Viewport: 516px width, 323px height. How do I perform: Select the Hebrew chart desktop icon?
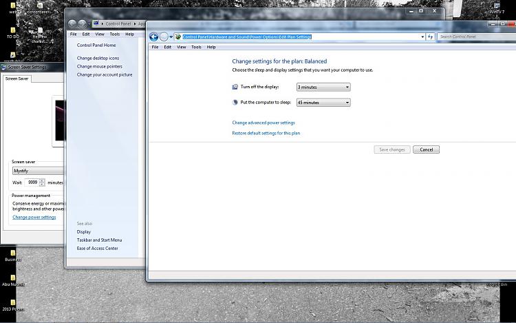point(40,36)
